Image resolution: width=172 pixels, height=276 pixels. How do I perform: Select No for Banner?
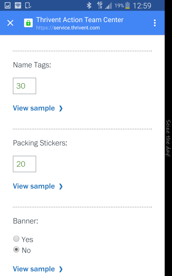coord(16,250)
